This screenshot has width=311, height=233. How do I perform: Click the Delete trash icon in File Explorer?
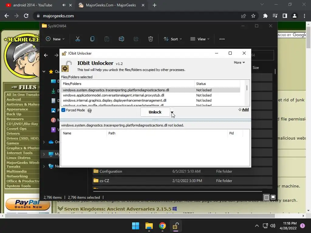pyautogui.click(x=151, y=39)
